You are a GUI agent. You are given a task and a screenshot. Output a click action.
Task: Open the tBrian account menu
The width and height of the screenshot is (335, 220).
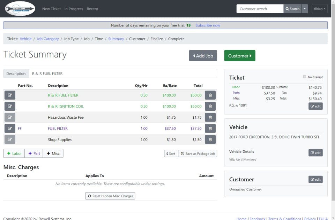[x=319, y=9]
